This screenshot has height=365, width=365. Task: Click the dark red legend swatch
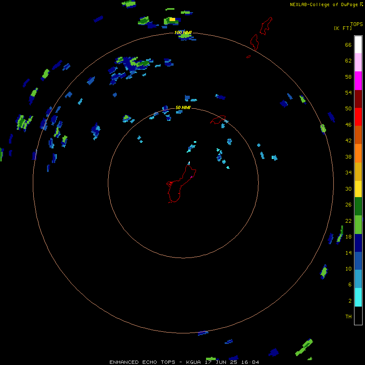[x=358, y=99]
